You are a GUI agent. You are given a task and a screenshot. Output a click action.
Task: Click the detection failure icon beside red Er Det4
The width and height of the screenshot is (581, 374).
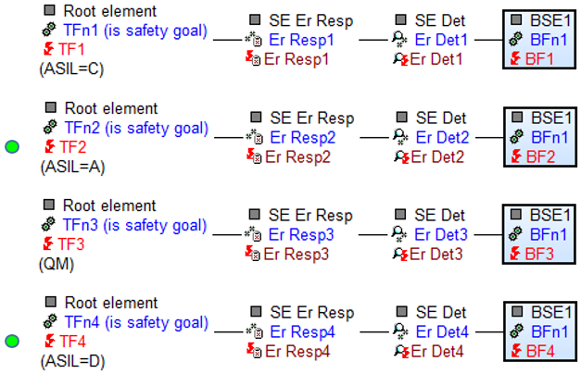coord(402,351)
